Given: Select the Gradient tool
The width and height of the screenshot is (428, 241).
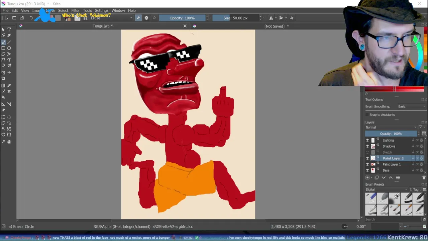Looking at the screenshot, I should [x=3, y=86].
